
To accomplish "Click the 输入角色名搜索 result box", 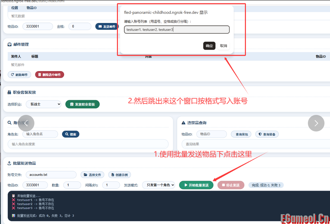I will coord(88,144).
